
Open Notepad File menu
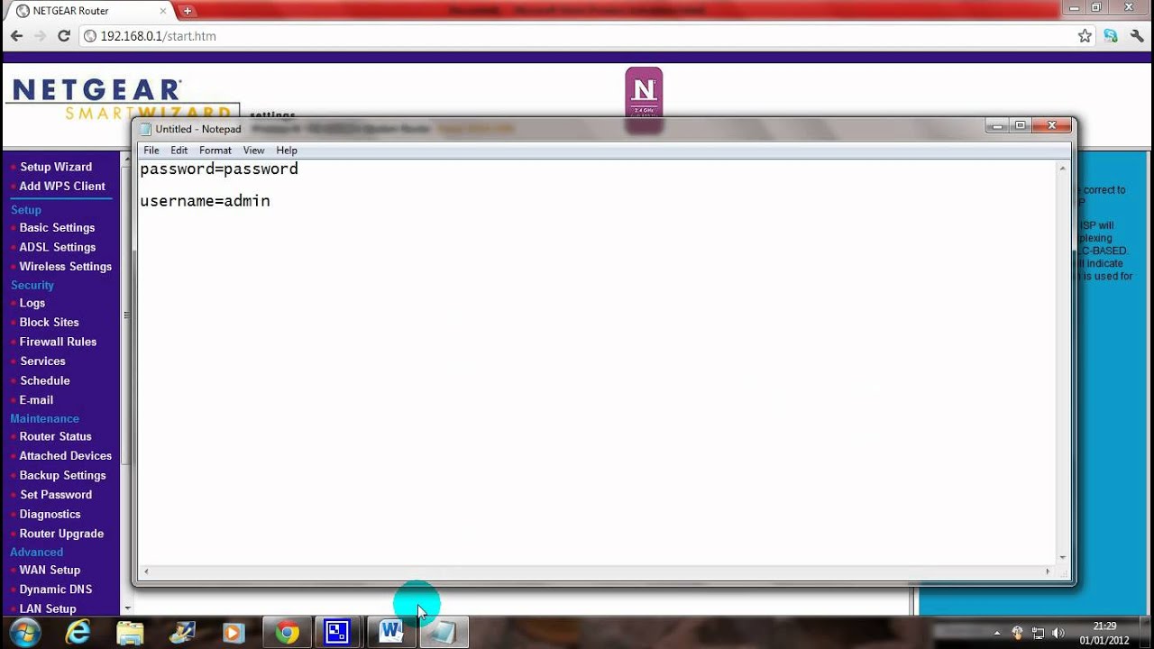tap(151, 151)
